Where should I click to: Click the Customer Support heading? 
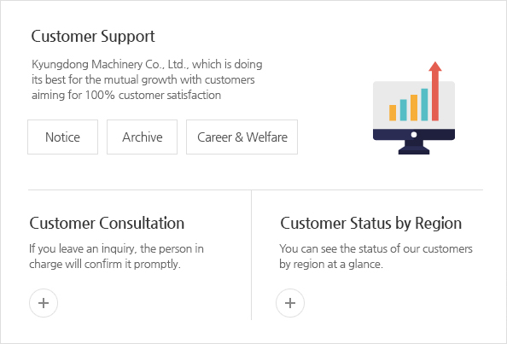pyautogui.click(x=93, y=36)
